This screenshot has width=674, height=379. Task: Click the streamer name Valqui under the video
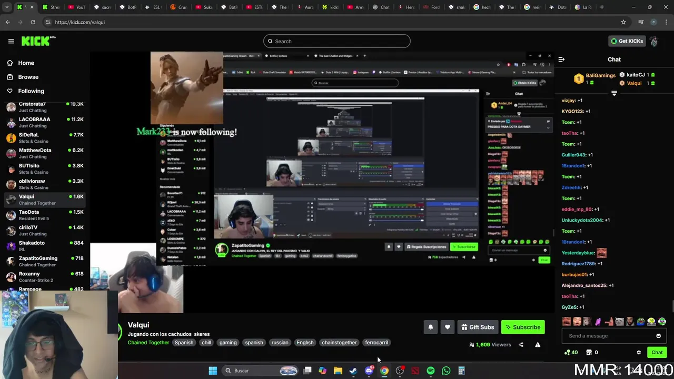(138, 325)
